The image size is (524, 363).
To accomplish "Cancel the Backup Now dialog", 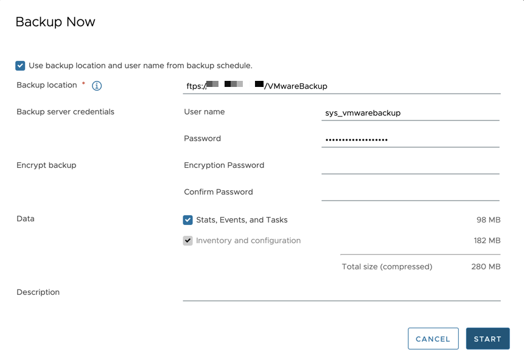I will click(x=433, y=339).
